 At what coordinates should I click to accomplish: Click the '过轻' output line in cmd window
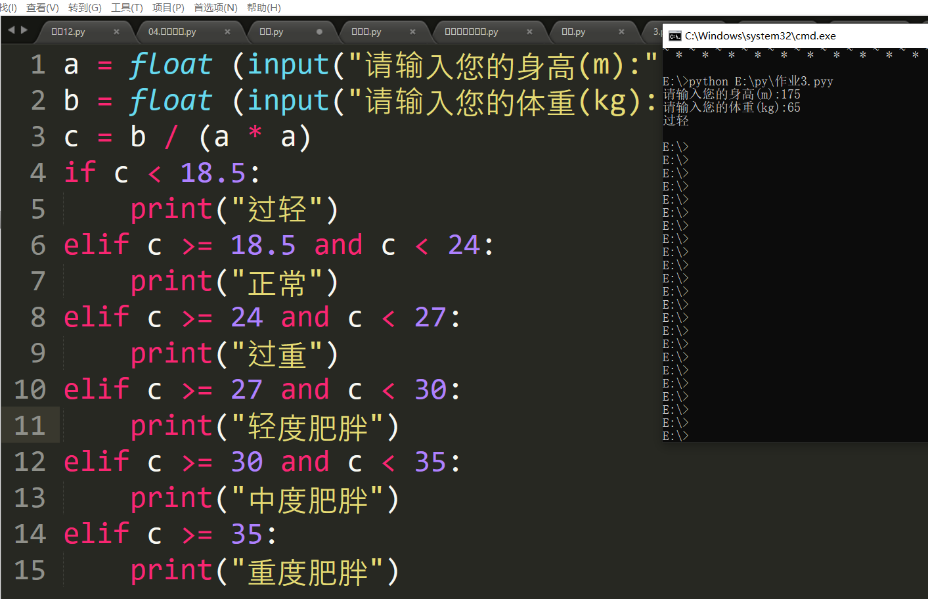pos(676,121)
